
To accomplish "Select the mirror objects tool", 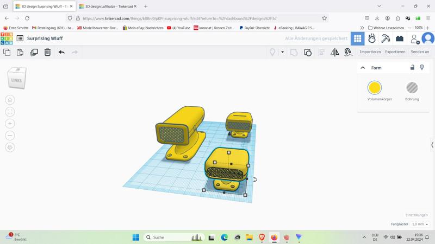I will pos(334,52).
